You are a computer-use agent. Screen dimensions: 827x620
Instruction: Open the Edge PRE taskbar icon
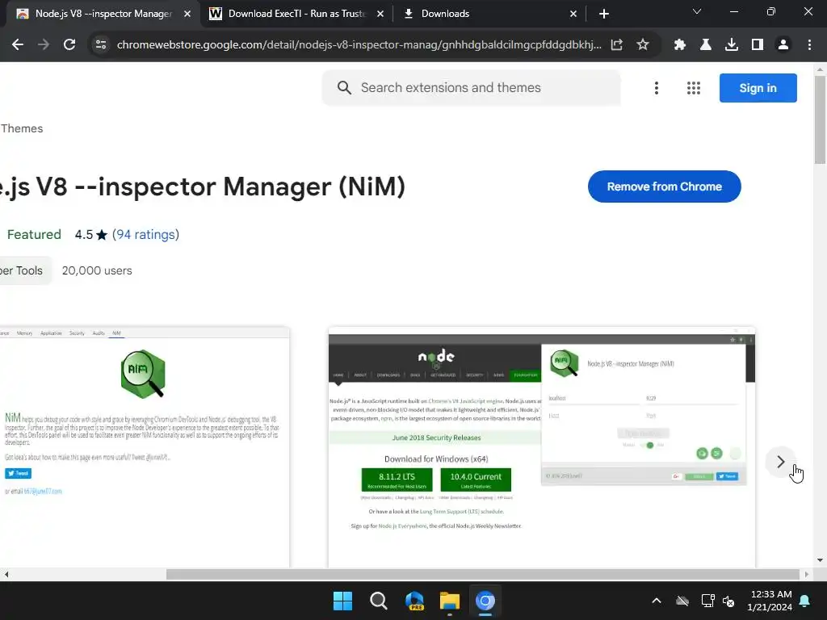[x=414, y=601]
